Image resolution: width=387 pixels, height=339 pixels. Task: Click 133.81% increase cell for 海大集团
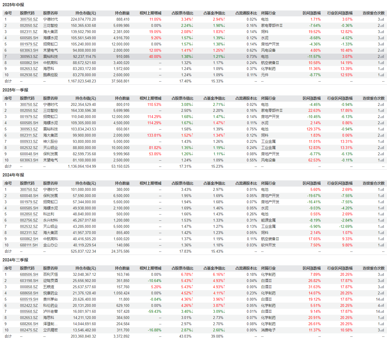pos(154,135)
